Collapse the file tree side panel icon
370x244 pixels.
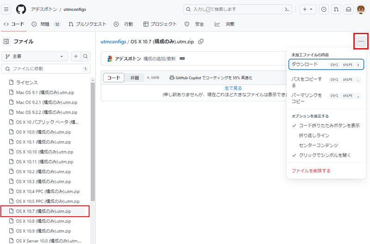click(6, 42)
